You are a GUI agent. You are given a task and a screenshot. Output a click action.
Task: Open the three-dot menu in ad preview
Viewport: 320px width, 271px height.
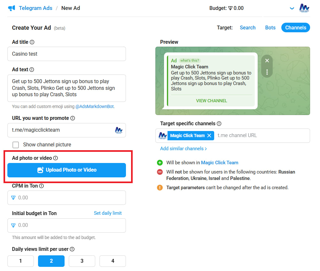(x=267, y=72)
